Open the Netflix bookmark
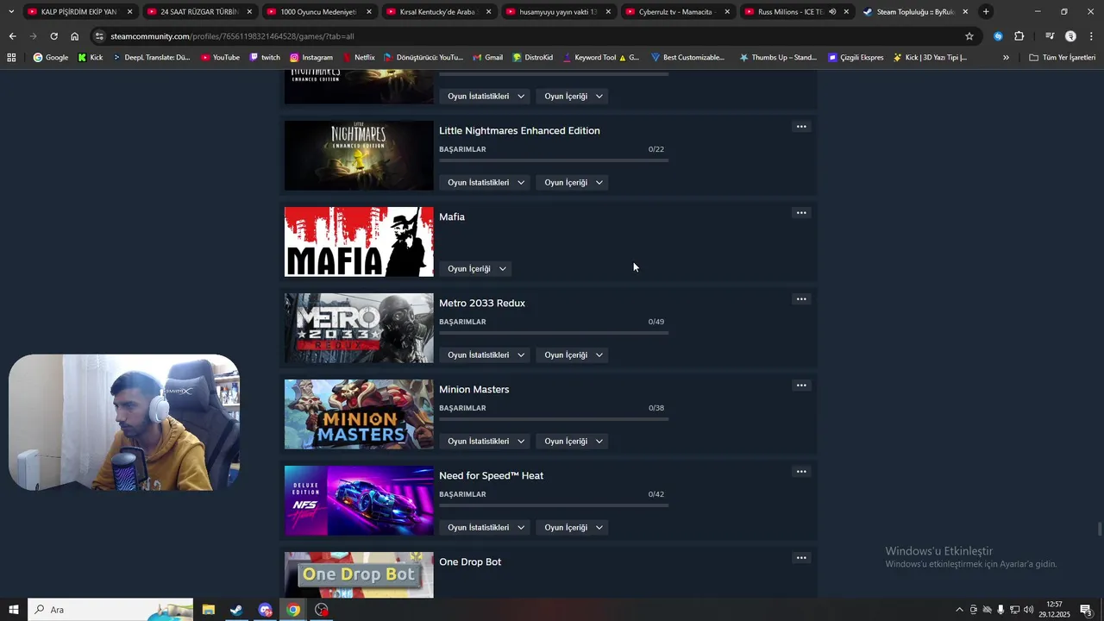Screen dimensions: 1104x621 (x=358, y=58)
